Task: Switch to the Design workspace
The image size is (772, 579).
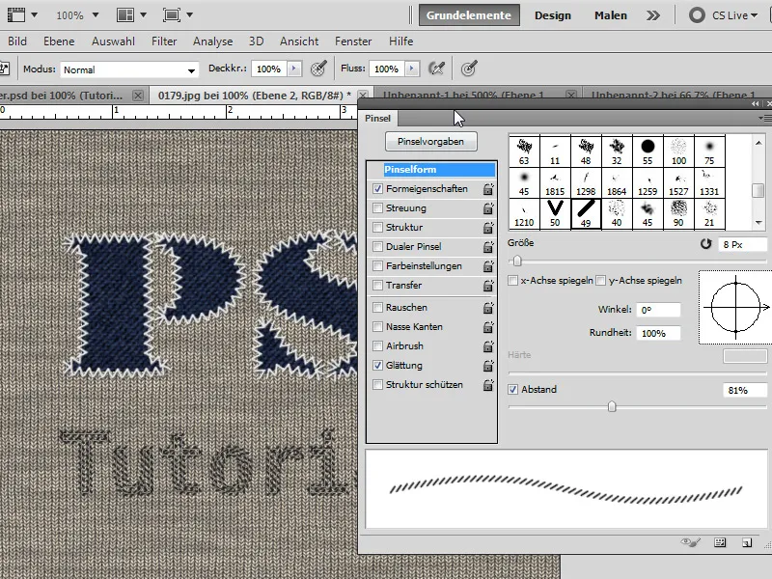Action: point(552,15)
